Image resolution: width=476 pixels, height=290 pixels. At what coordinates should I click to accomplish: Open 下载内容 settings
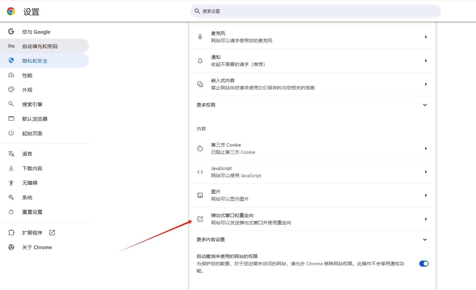point(45,168)
